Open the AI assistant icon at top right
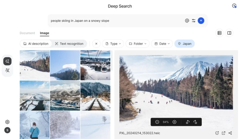Viewport: 240px width, 139px height. (x=234, y=6)
